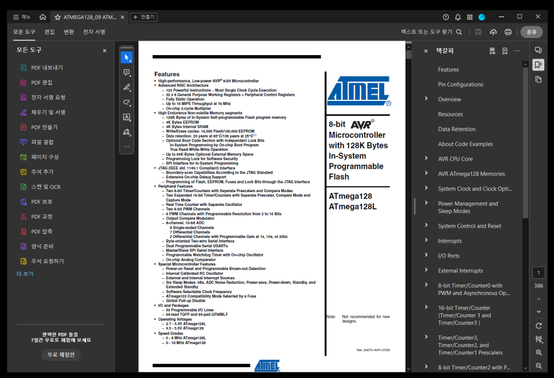Expand AVR ATmega128 Memories bookmark

tap(426, 173)
